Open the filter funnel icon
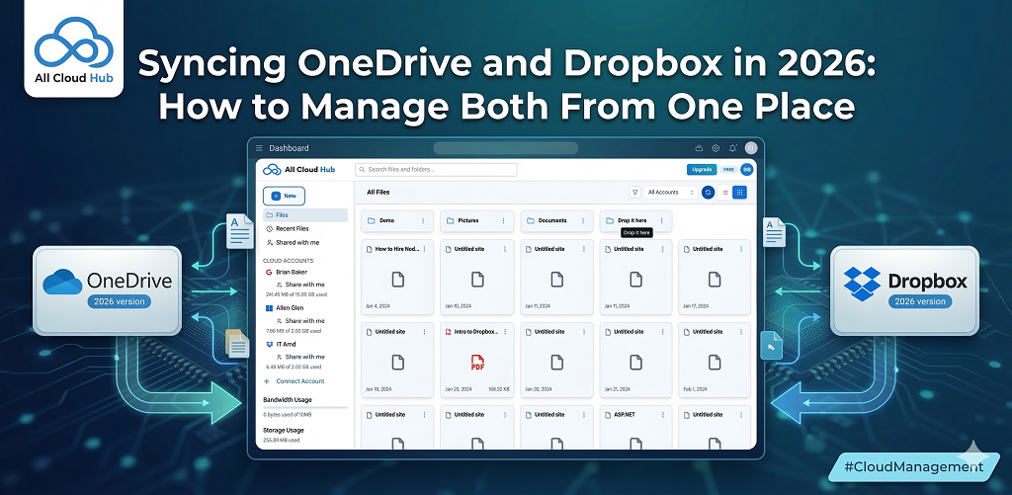This screenshot has width=1012, height=495. pos(635,193)
